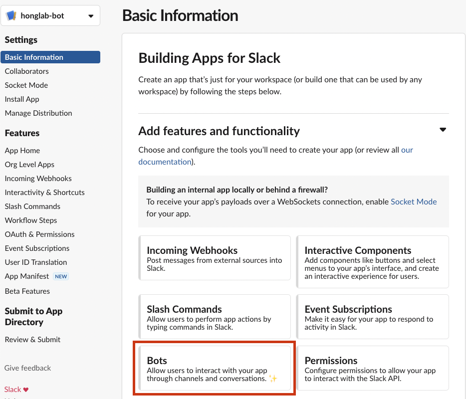Click the sparkles icon on Bots card
Viewport: 466px width, 399px height.
[273, 378]
